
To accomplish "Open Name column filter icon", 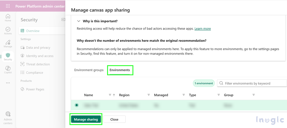I will (110, 95).
